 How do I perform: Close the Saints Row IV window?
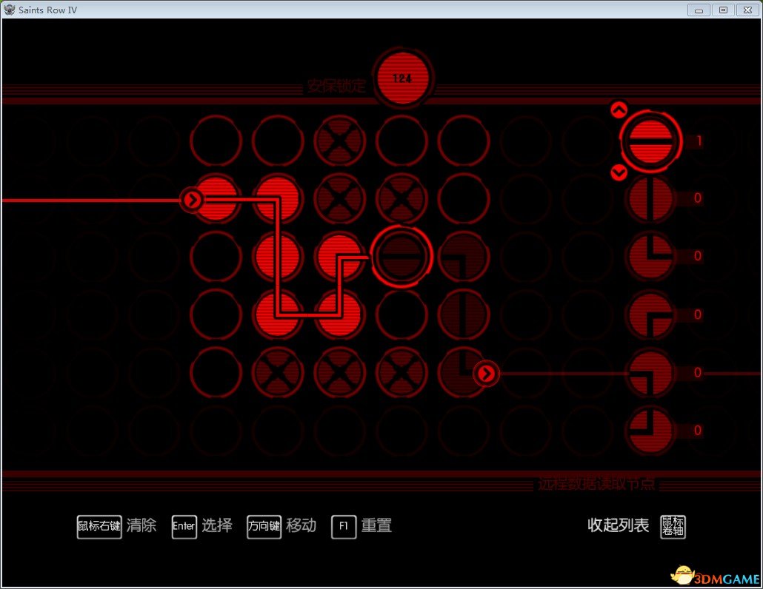(748, 10)
